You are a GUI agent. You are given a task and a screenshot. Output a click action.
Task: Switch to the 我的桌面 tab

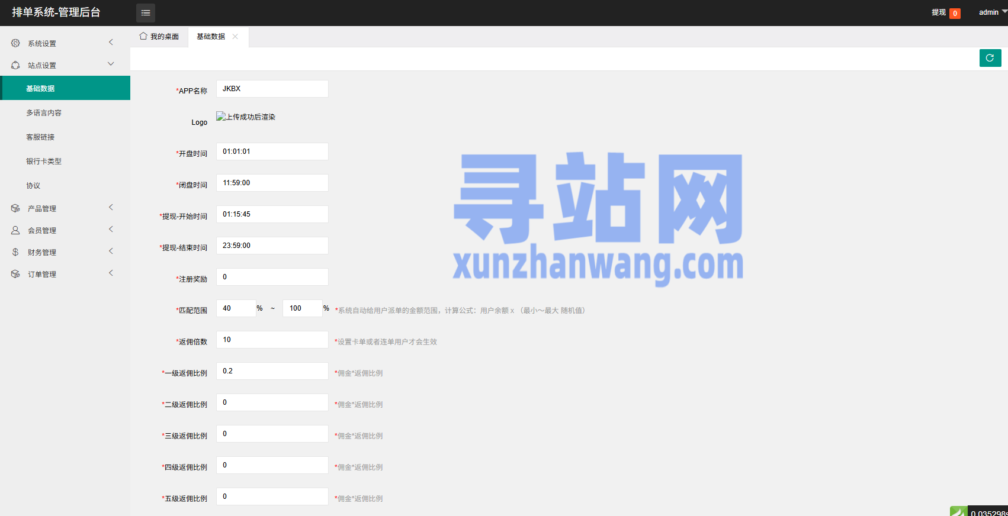click(x=159, y=37)
